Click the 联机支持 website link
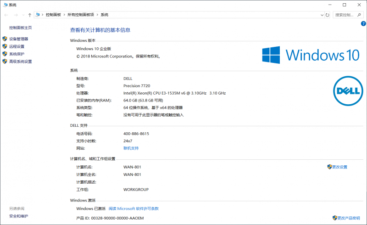The width and height of the screenshot is (367, 225). (131, 148)
